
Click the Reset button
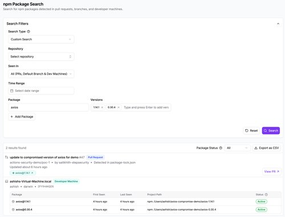[x=251, y=130]
